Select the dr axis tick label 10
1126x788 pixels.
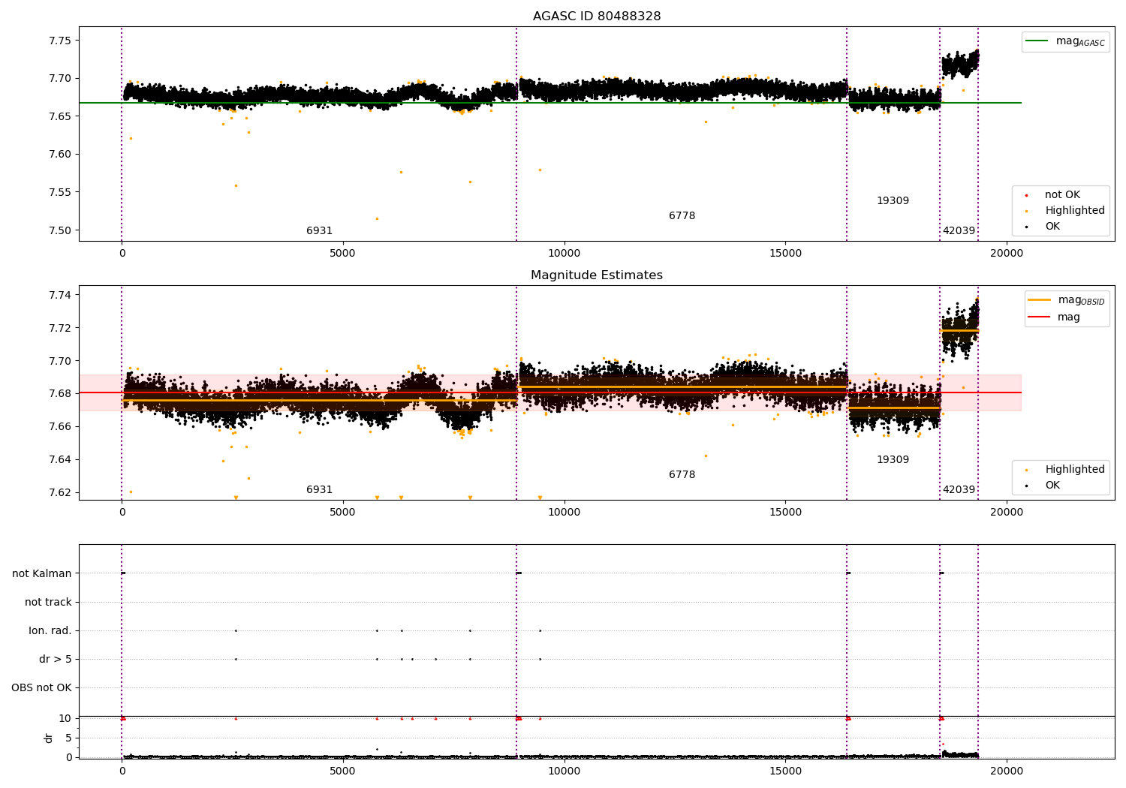coord(65,718)
